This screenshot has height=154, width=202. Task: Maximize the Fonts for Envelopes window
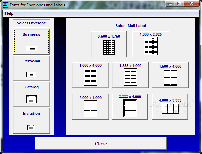click(x=179, y=4)
